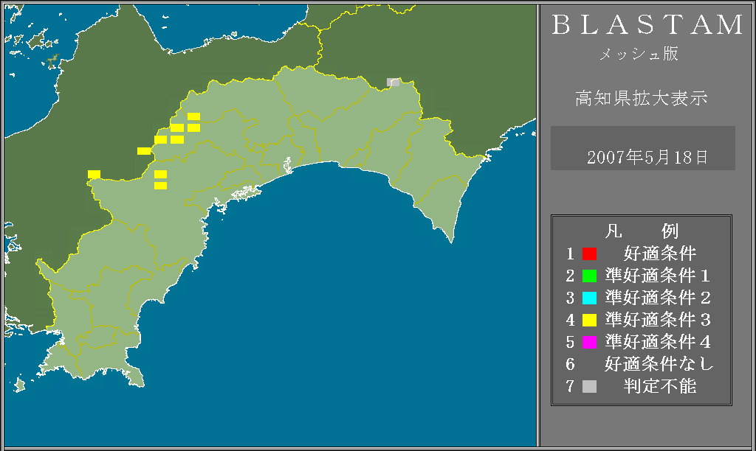Select the date text 2007年5月18日
This screenshot has width=756, height=451.
(x=647, y=158)
